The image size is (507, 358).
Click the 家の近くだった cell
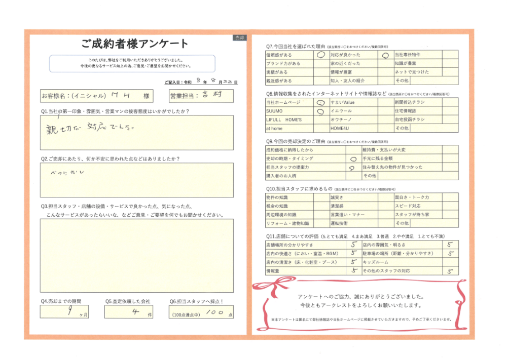click(354, 64)
